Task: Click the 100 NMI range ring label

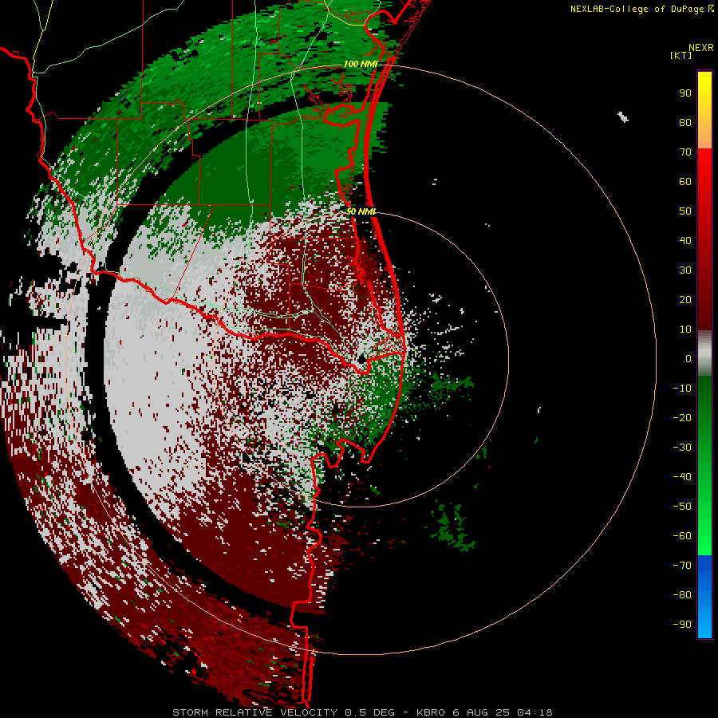Action: [361, 64]
